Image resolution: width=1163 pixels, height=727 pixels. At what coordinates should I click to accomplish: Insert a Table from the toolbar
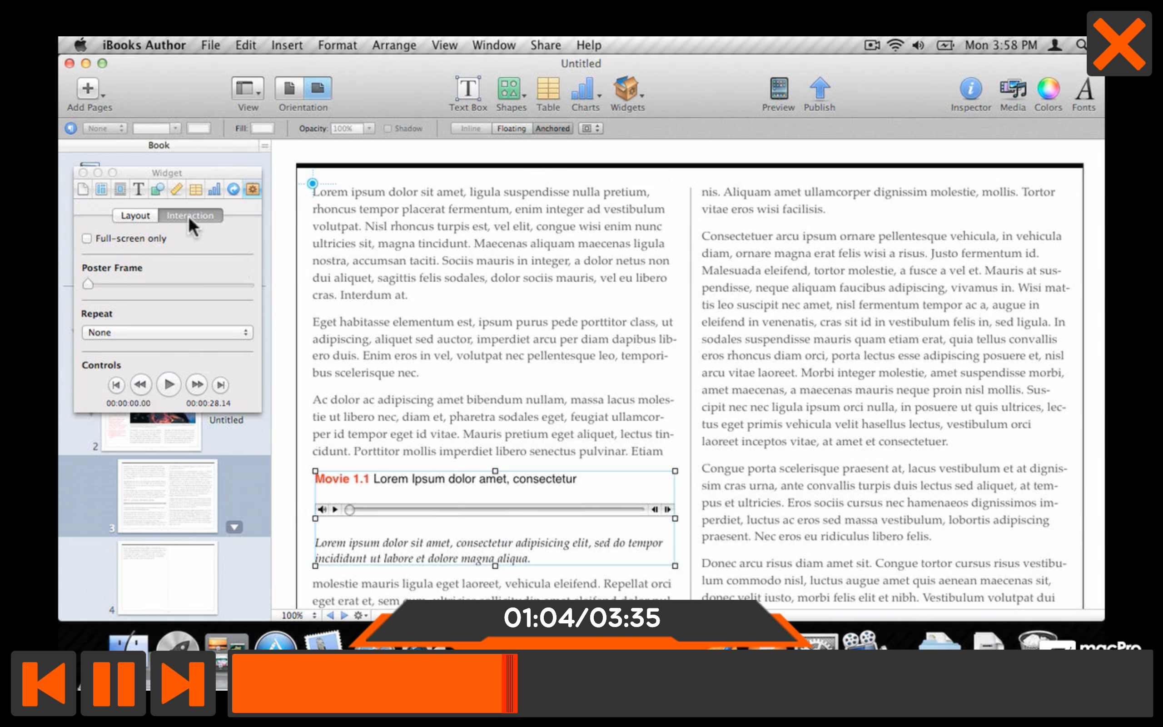click(548, 89)
